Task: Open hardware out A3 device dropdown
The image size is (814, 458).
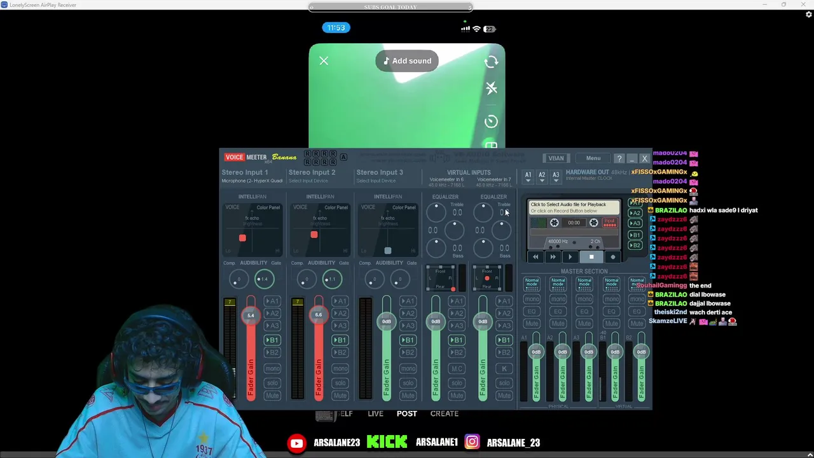Action: 556,177
